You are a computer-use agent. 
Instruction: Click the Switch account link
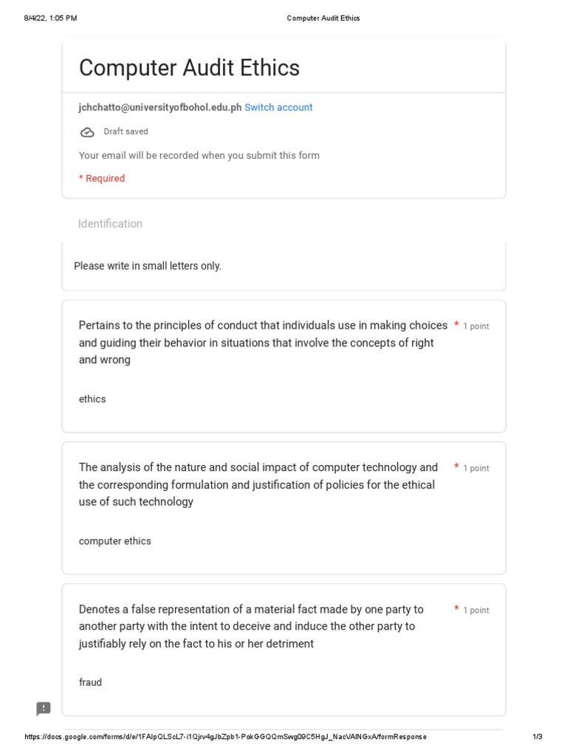point(278,108)
